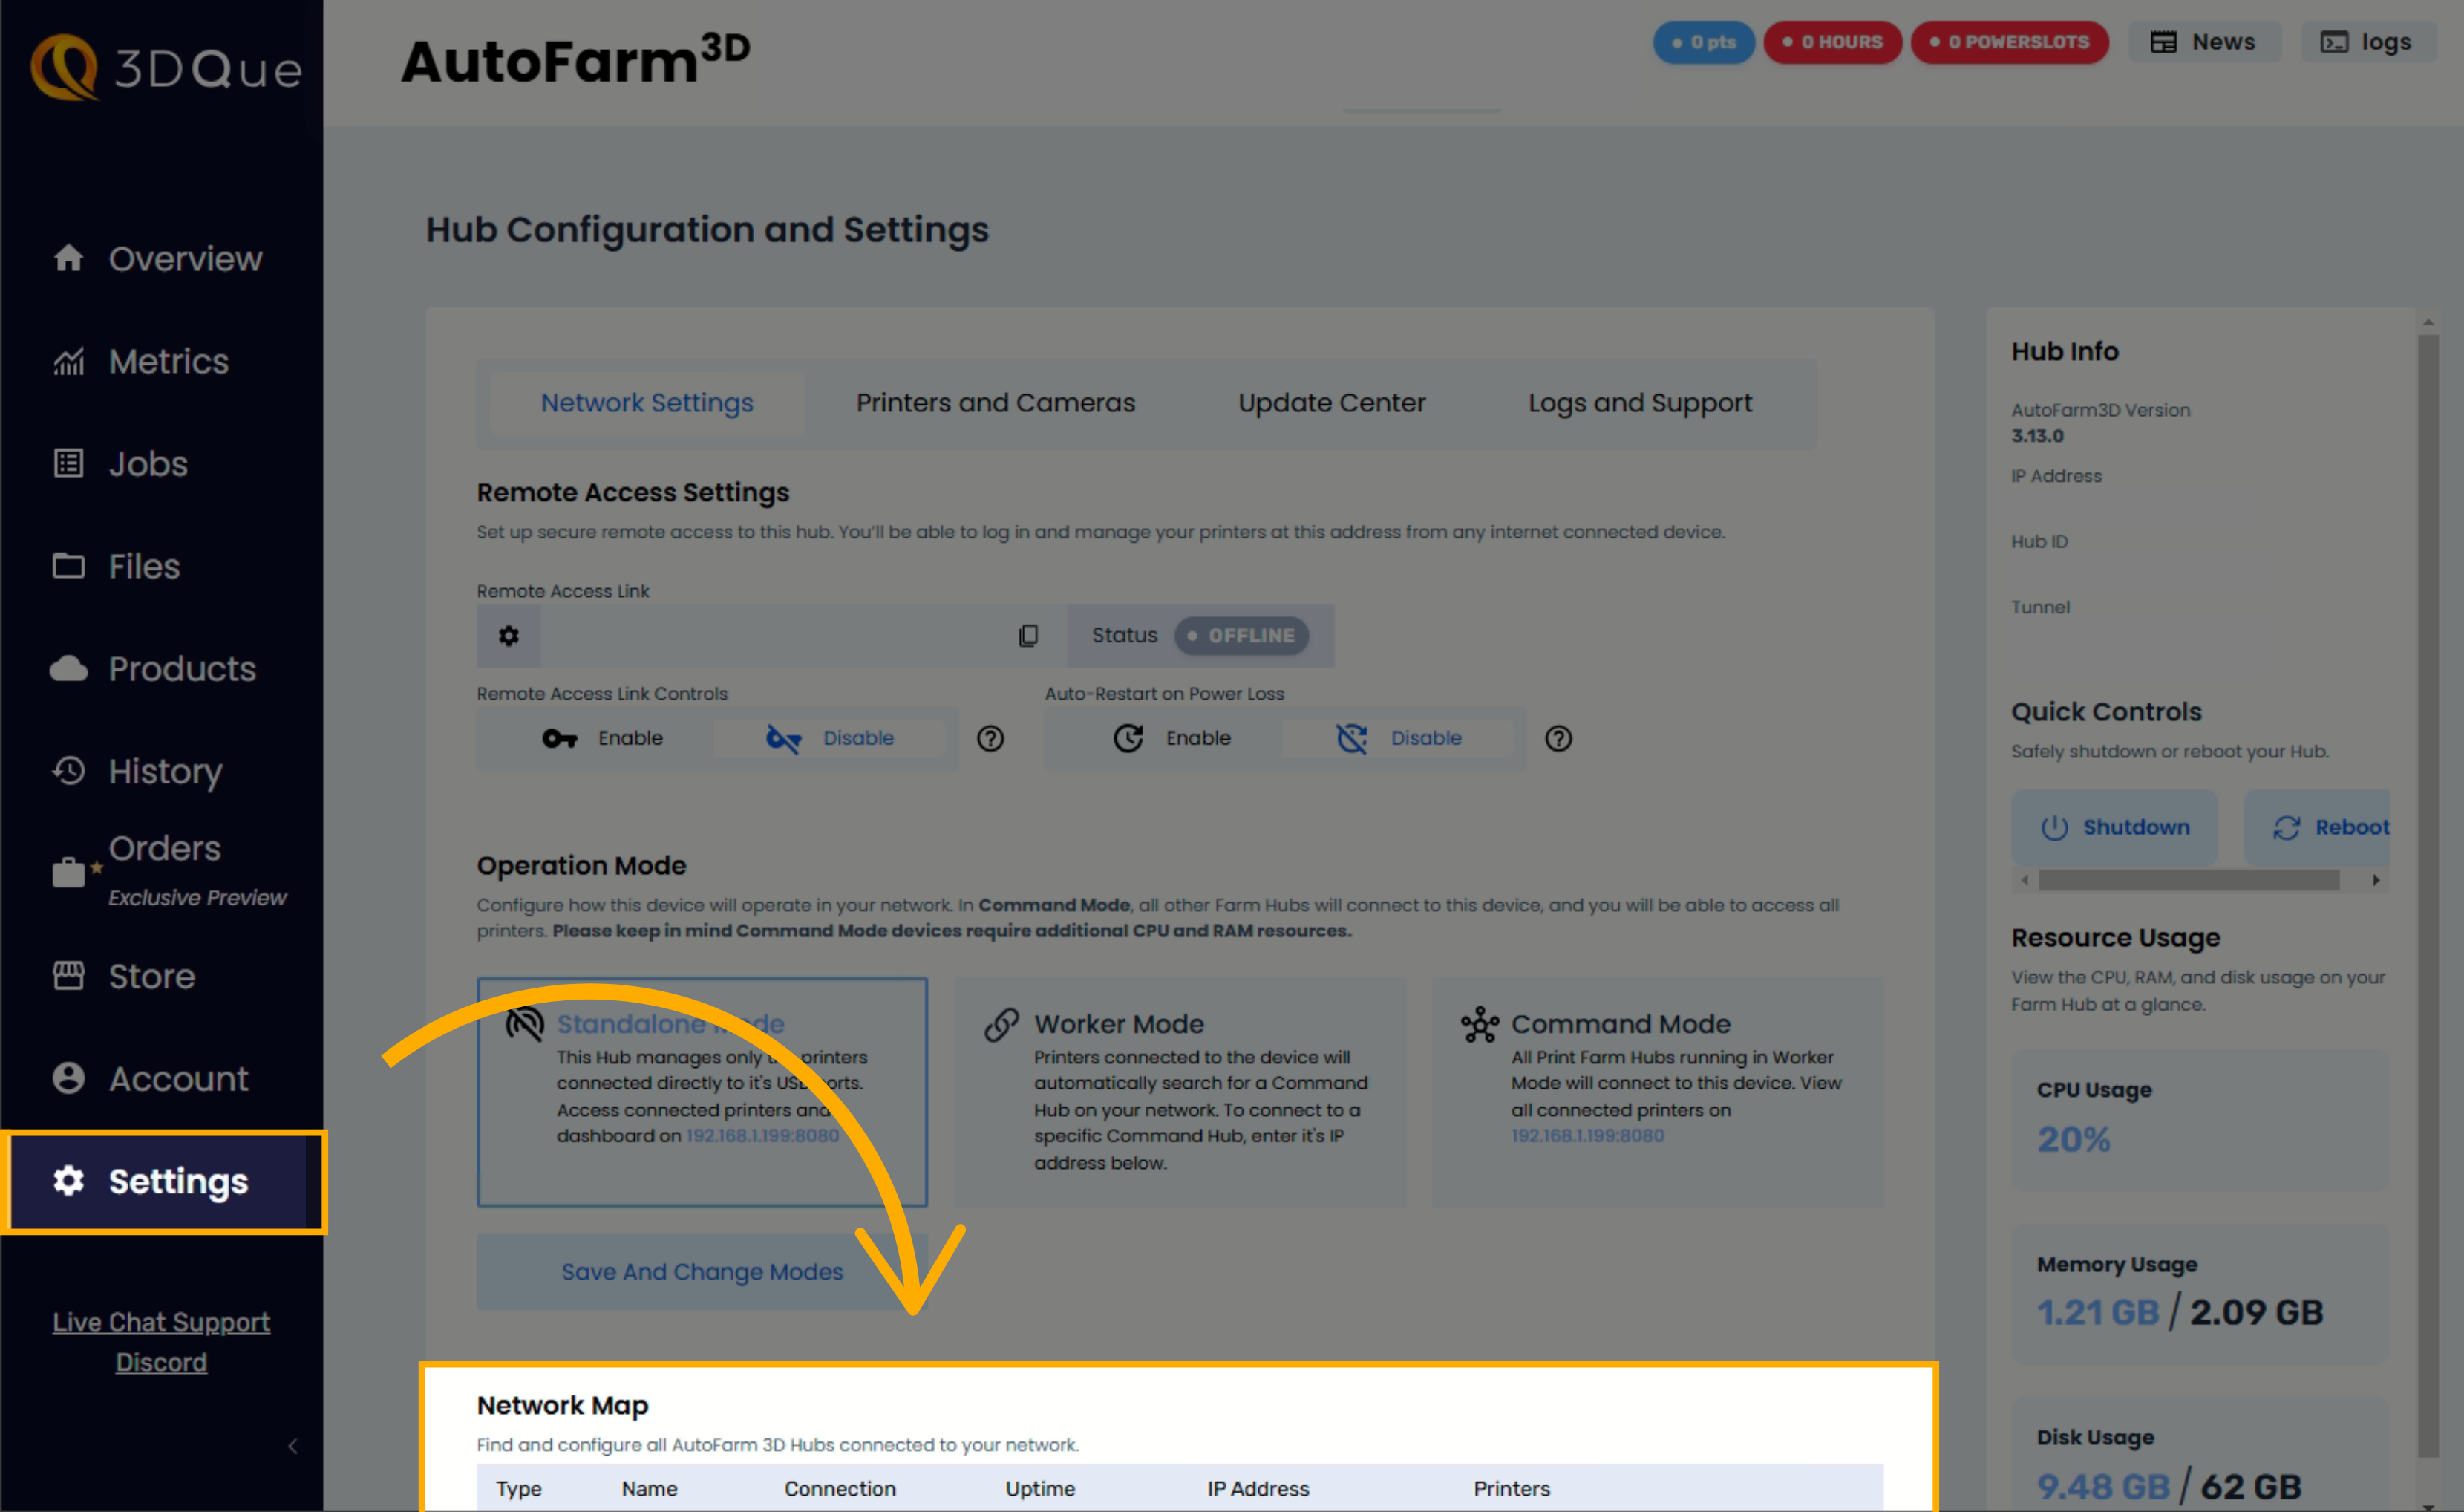Collapse the sidebar with the chevron arrow

(x=292, y=1446)
